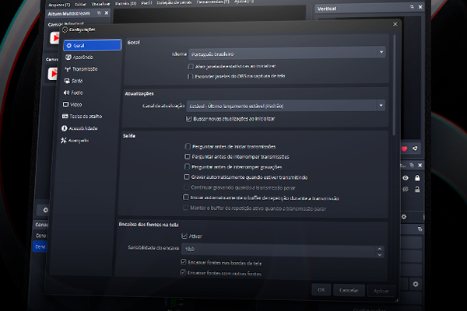
Task: Select the Geral category in settings sidebar
Action: (x=93, y=45)
